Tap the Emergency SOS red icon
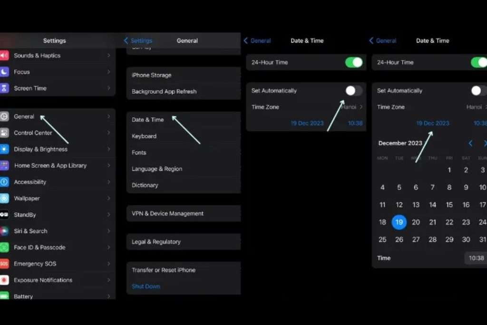The width and height of the screenshot is (487, 325). (4, 264)
